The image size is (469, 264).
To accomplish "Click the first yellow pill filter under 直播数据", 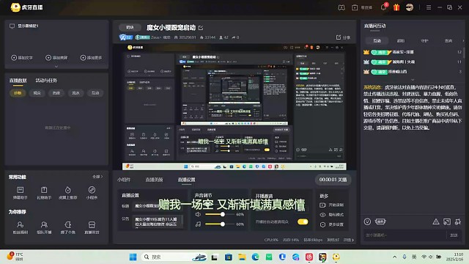I will tap(18, 93).
